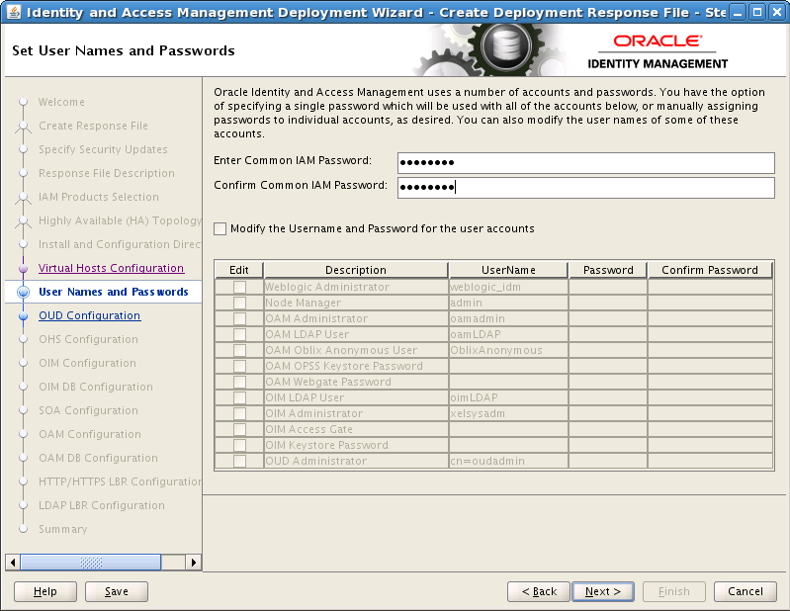Screen dimensions: 790x611
Task: Tick Edit checkbox for Node Manager
Action: (x=239, y=303)
